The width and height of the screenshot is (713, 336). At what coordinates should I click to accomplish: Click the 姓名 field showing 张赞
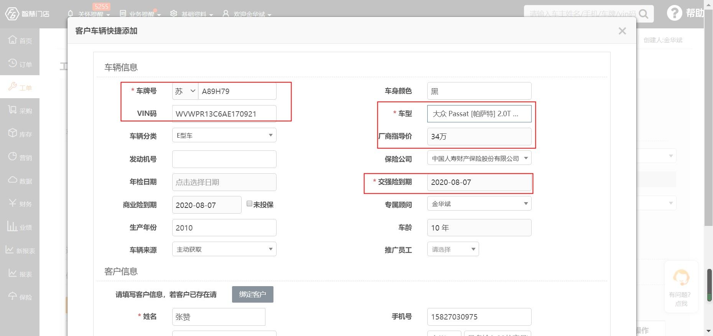click(x=219, y=317)
